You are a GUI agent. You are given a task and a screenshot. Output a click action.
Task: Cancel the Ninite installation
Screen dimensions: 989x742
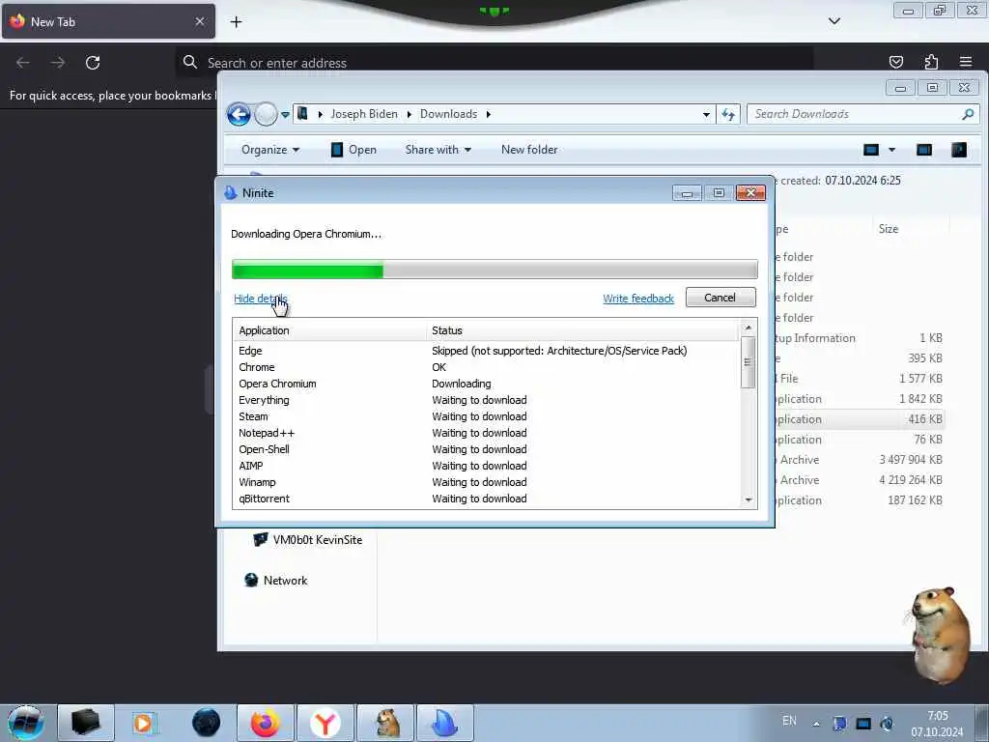pyautogui.click(x=721, y=298)
